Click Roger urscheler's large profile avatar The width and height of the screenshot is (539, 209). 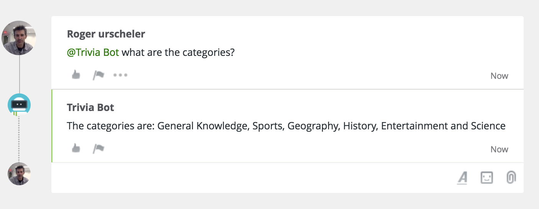click(x=19, y=38)
